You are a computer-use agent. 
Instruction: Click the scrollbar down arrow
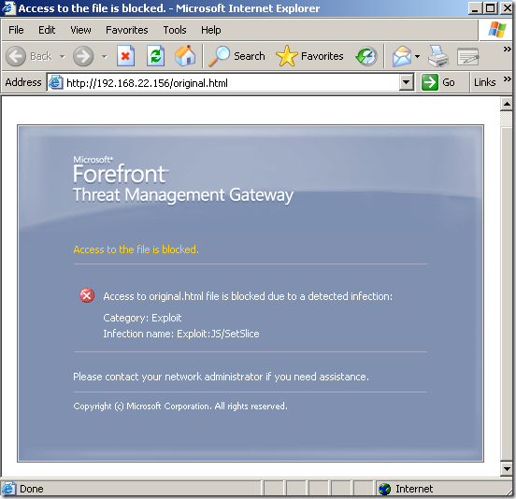coord(507,469)
